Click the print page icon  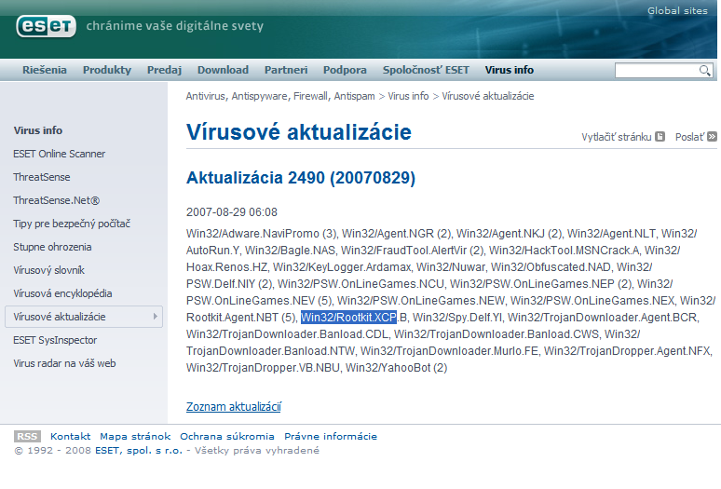point(660,136)
